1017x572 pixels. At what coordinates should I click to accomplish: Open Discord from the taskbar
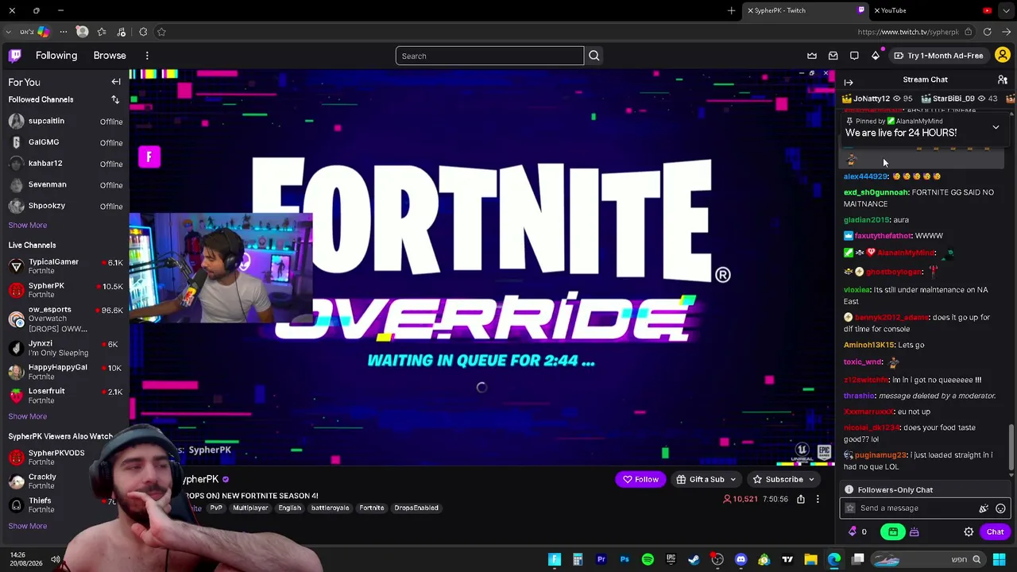point(741,559)
